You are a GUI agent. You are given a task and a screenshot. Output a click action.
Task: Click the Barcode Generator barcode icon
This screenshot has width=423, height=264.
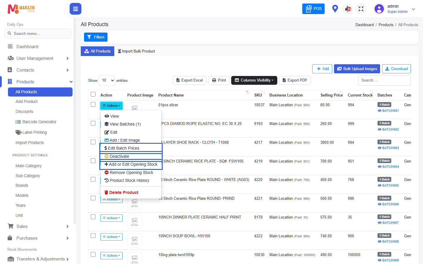pyautogui.click(x=18, y=122)
